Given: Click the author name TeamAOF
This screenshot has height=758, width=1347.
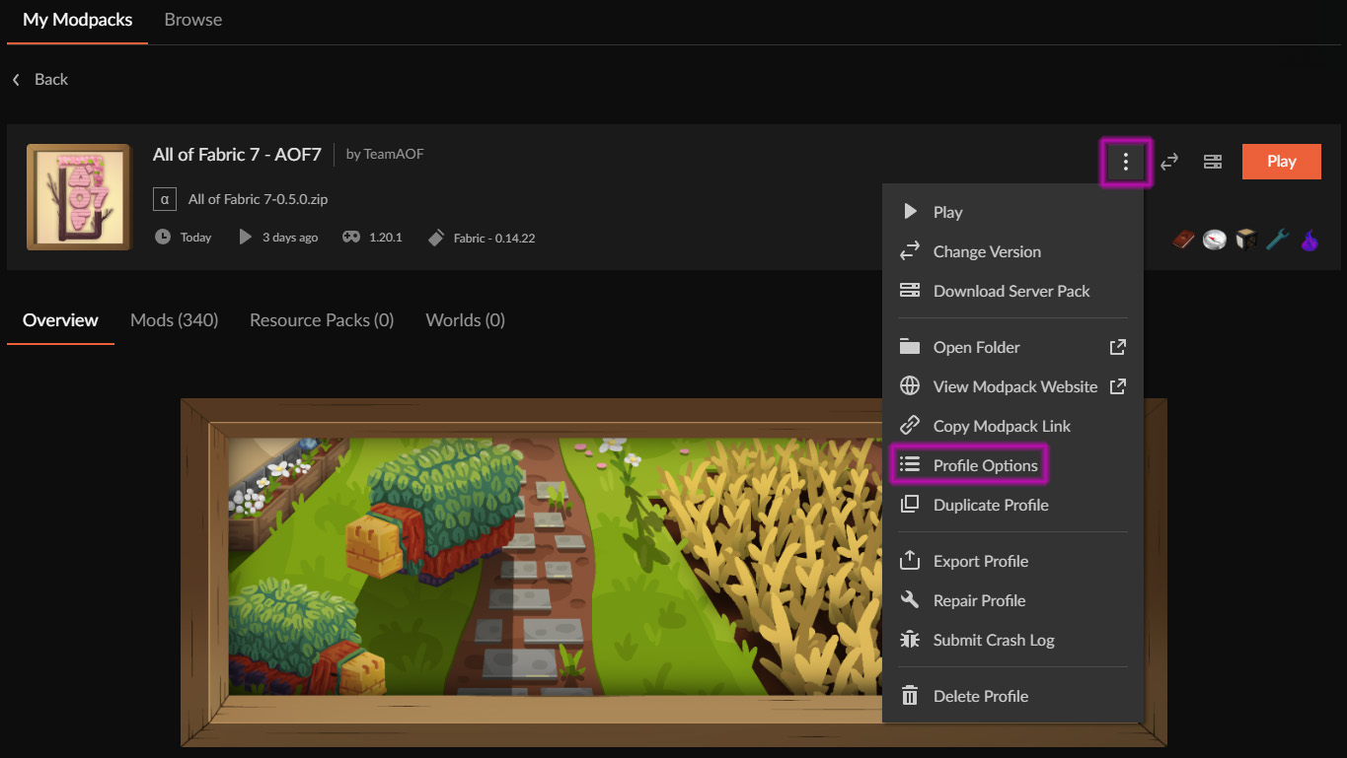Looking at the screenshot, I should (x=394, y=154).
